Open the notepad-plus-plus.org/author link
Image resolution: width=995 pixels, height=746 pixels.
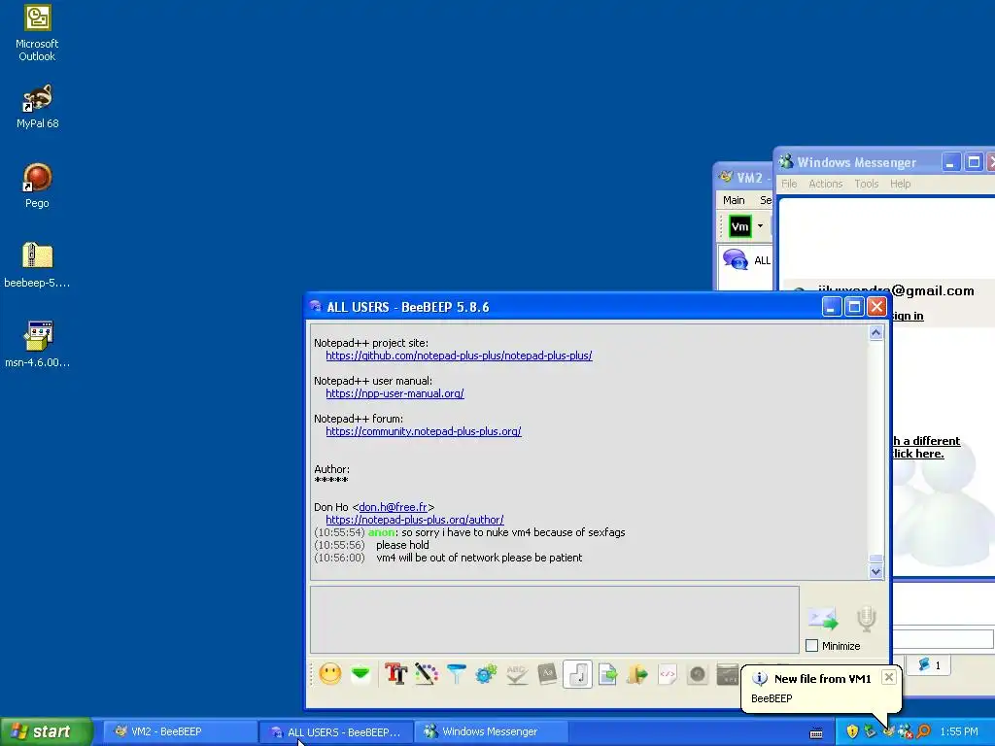coord(414,520)
